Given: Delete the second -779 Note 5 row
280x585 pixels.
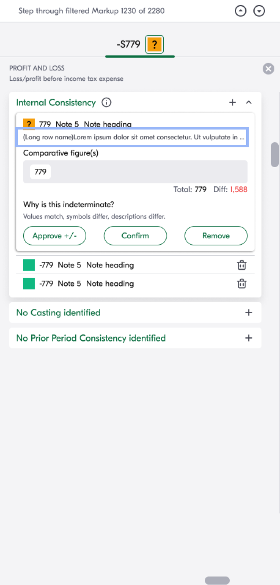Looking at the screenshot, I should [x=242, y=284].
